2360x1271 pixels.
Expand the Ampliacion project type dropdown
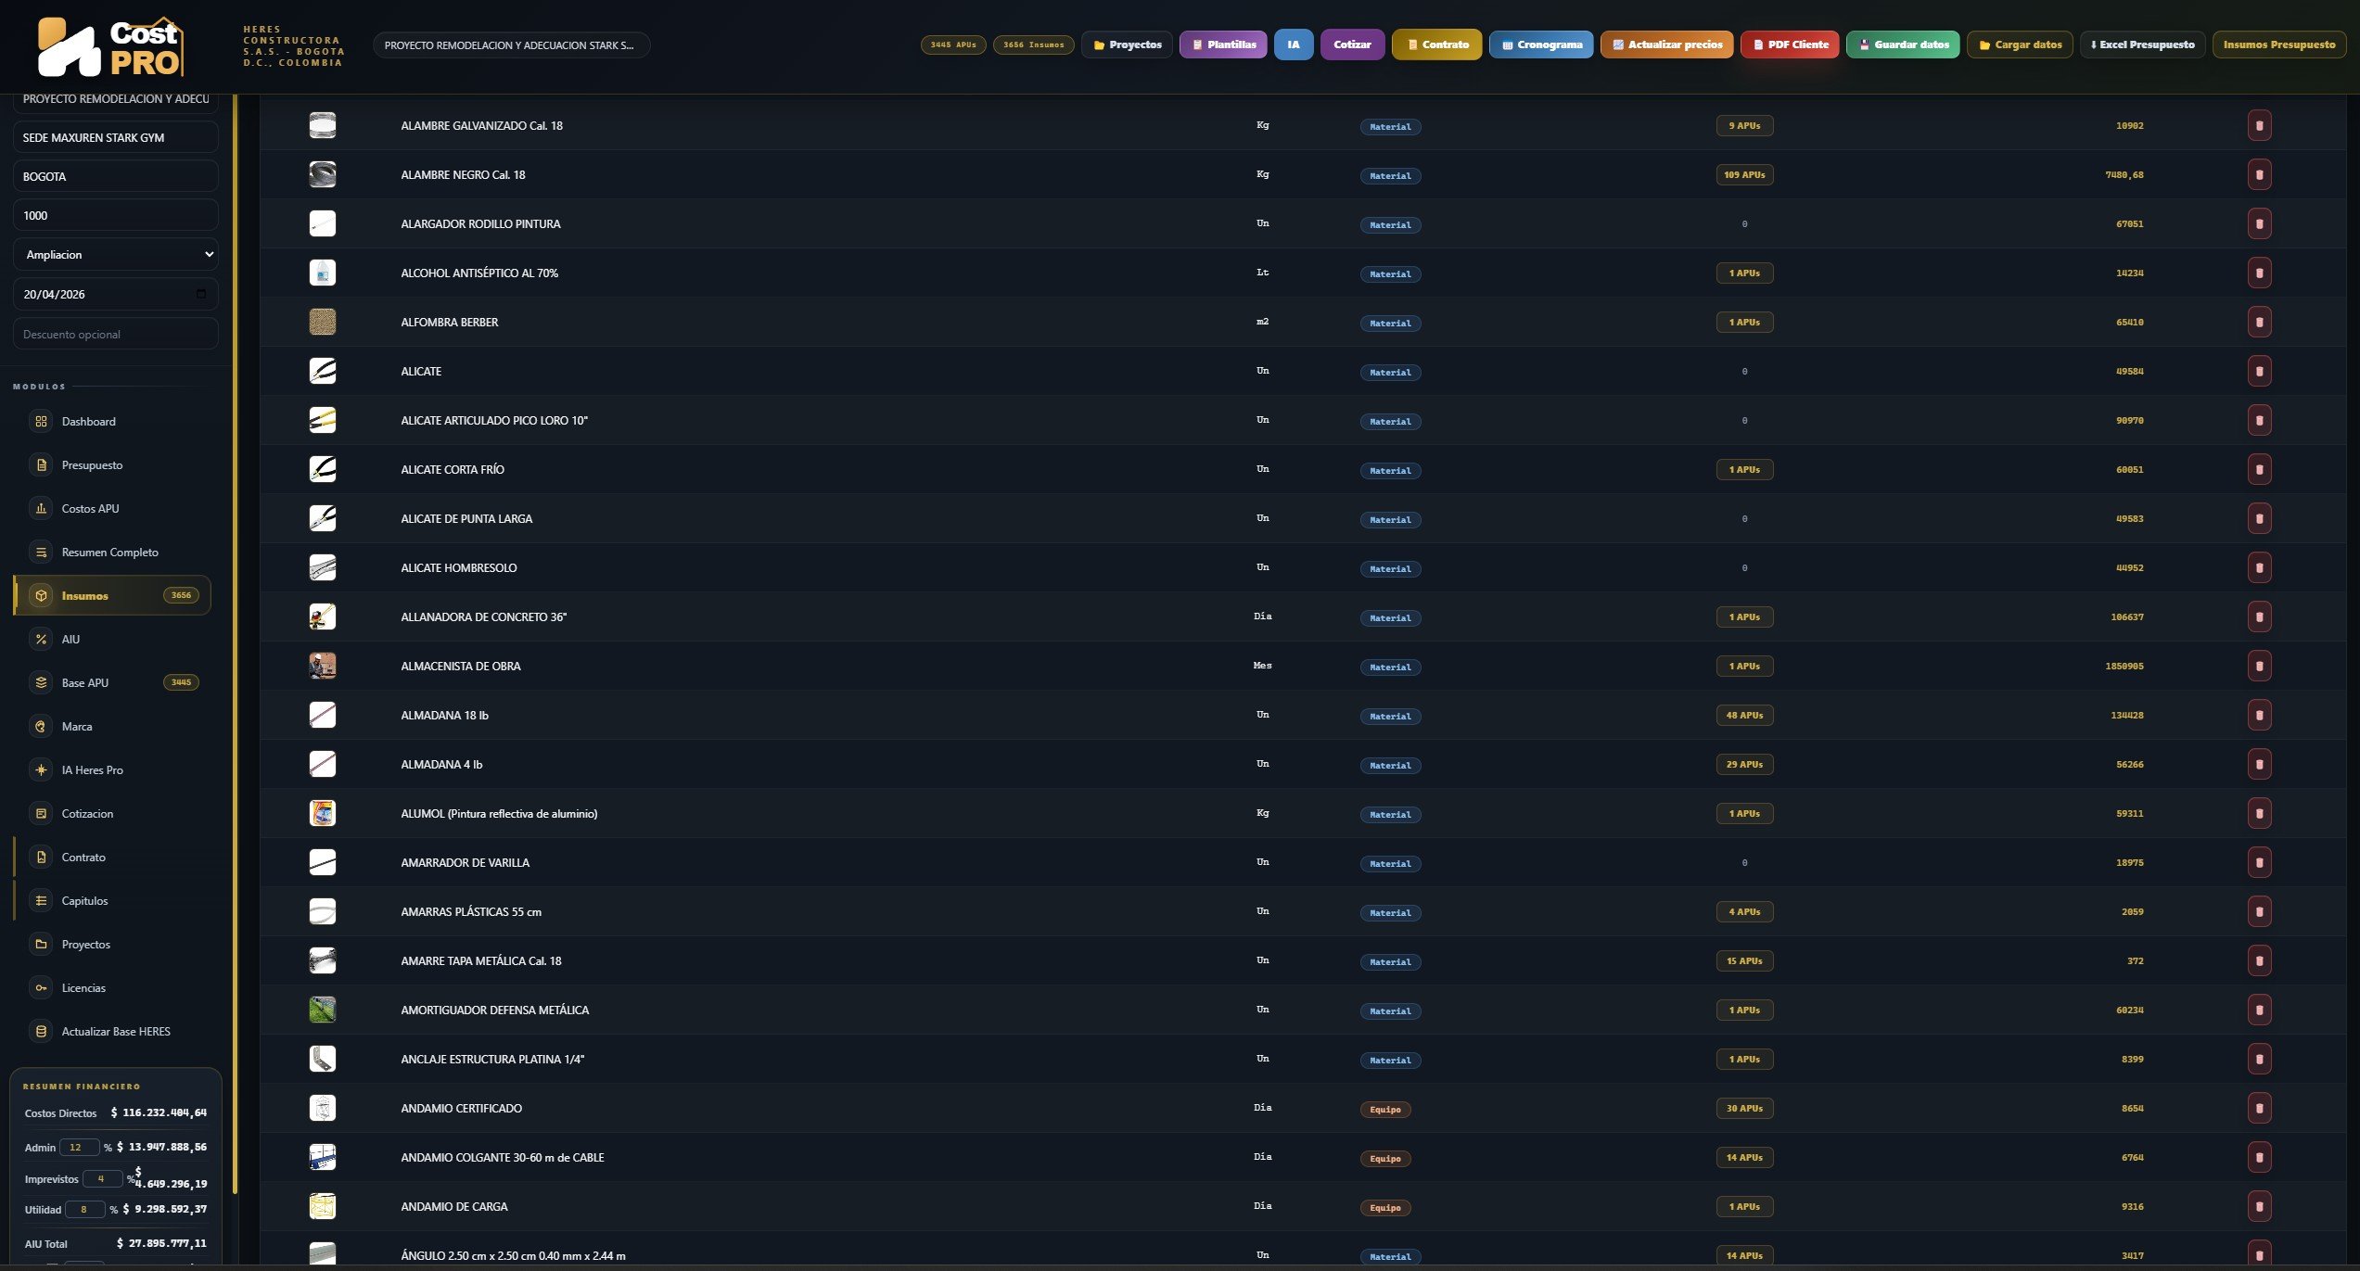116,254
